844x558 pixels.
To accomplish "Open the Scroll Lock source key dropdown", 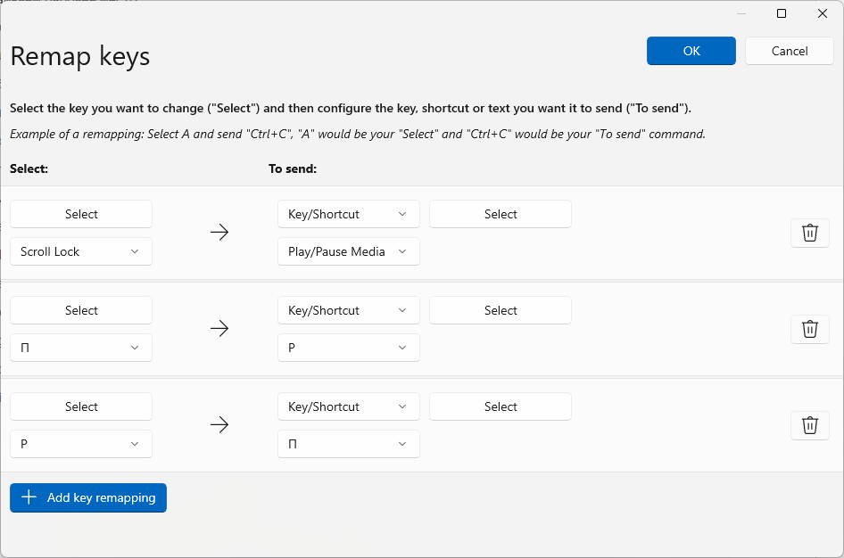I will (81, 251).
